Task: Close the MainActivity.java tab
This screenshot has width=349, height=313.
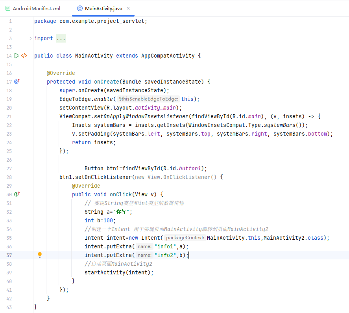Action: [x=128, y=8]
